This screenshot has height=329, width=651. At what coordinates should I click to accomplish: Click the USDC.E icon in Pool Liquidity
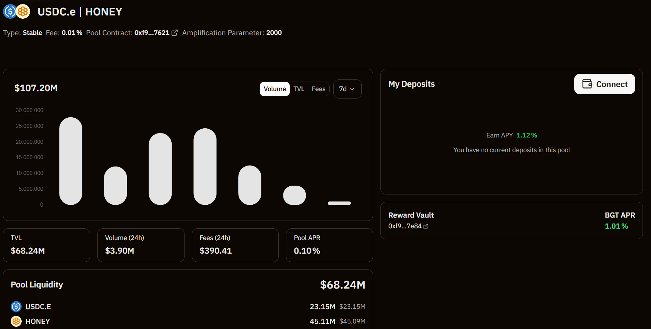16,307
